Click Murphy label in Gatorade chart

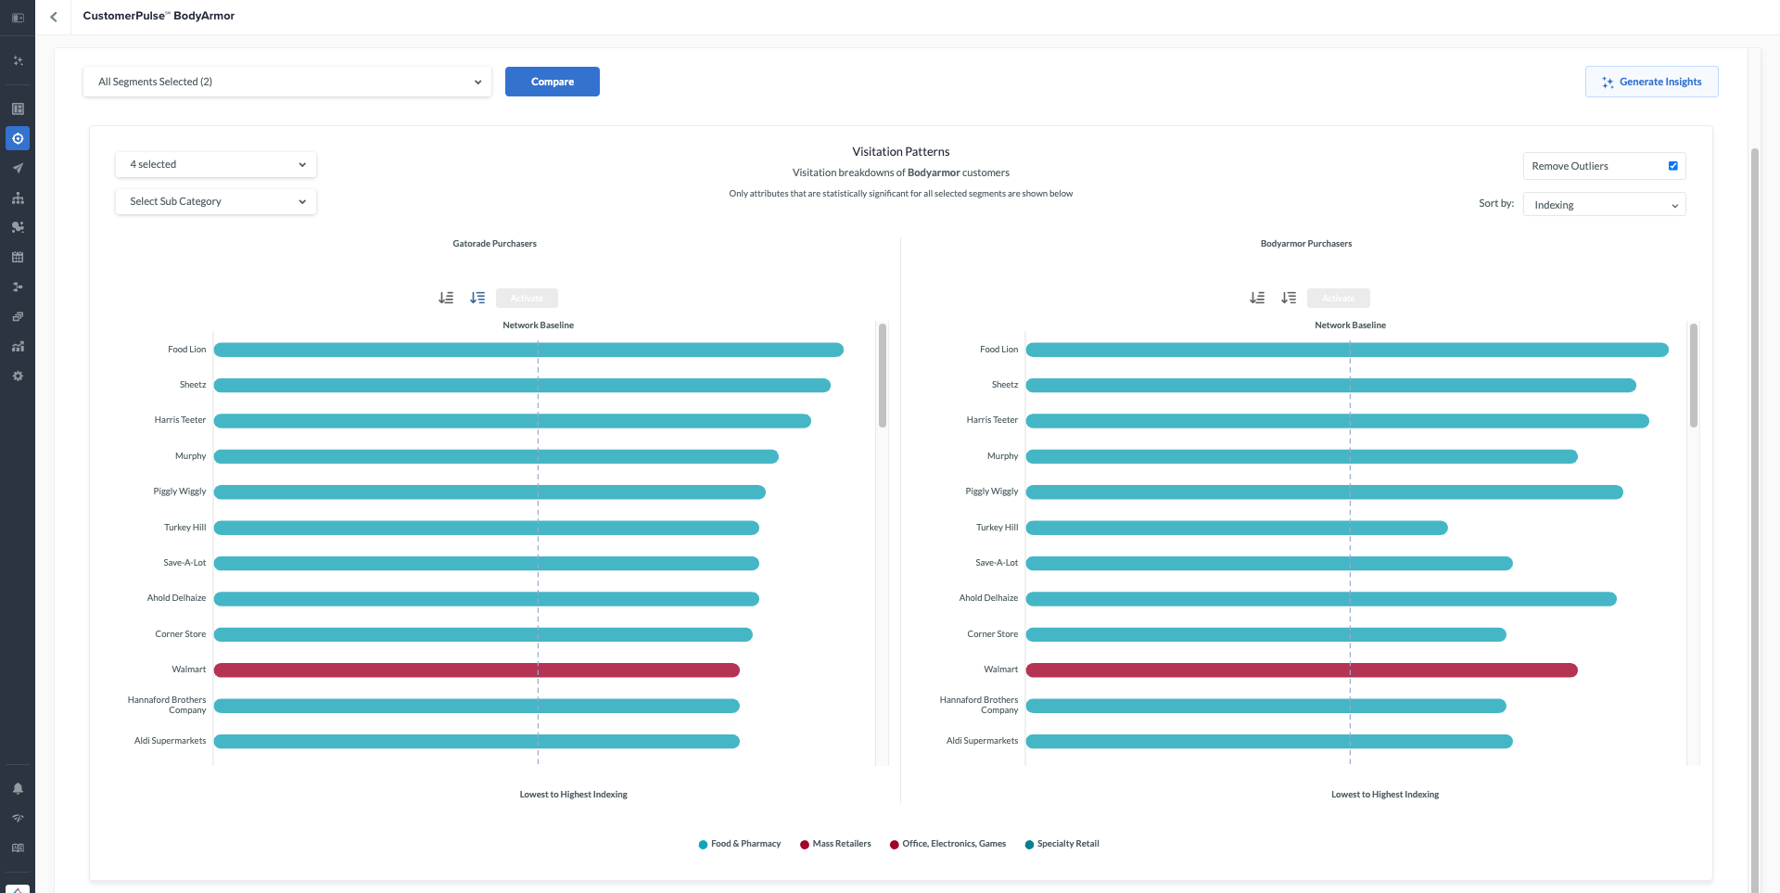(x=191, y=456)
